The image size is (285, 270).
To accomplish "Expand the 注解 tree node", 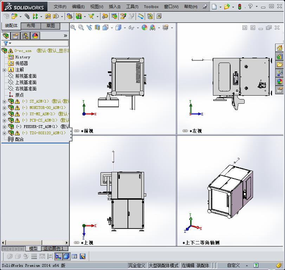I will 4,70.
